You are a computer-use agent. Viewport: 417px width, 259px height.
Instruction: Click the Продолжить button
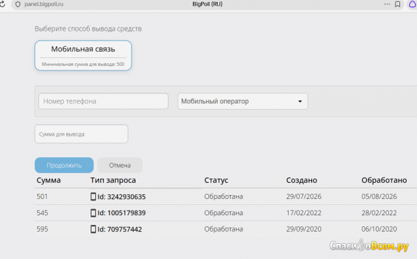click(x=64, y=165)
